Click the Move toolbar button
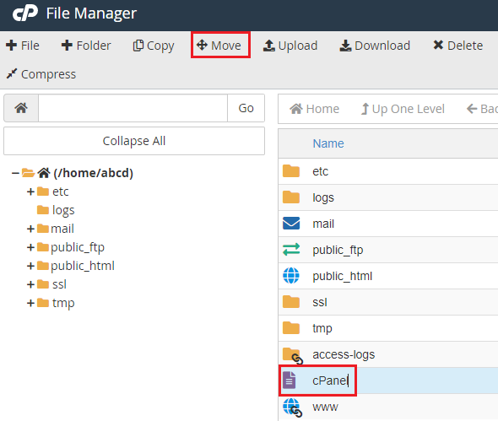Screen dimensions: 498x421 219,46
